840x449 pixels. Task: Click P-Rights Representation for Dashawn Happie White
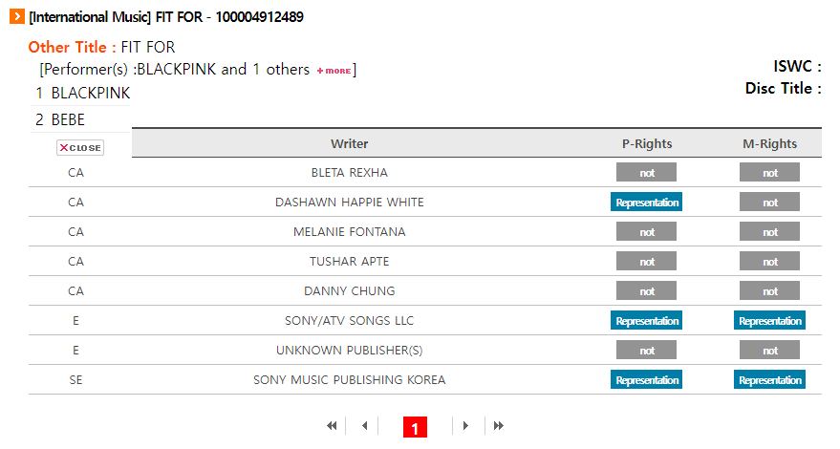point(647,202)
